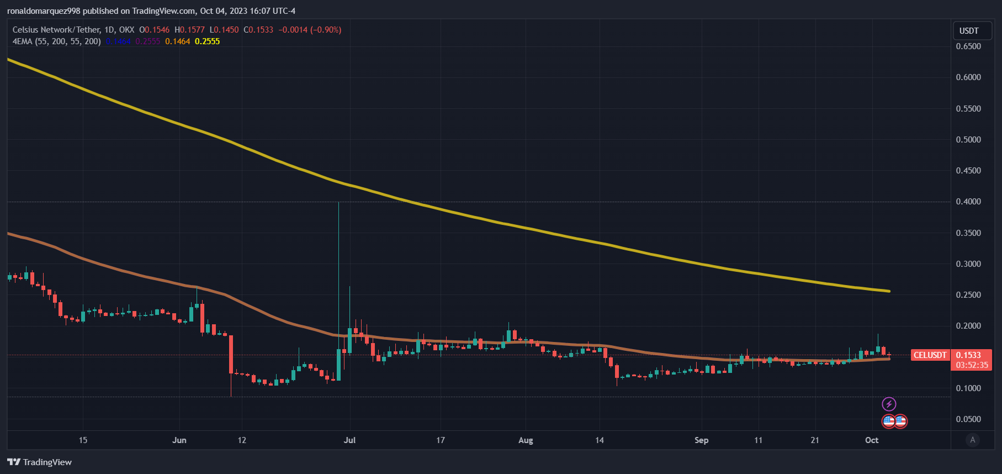Click the blue 0.1464 EMA value
Screen dimensions: 1002x474
pyautogui.click(x=119, y=41)
